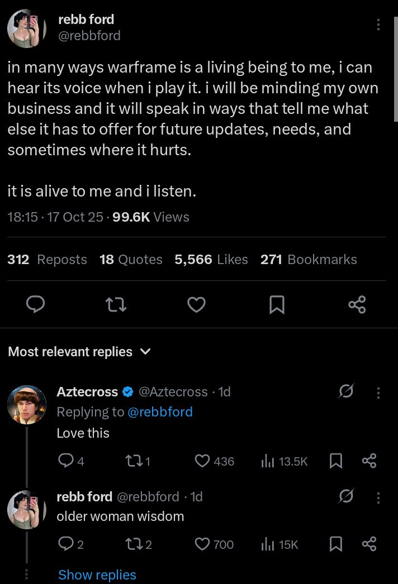Click Show replies link
Screen dimensions: 398x584
click(x=97, y=575)
